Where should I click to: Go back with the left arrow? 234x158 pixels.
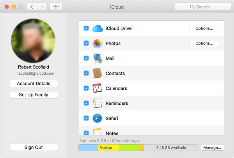[x=32, y=7]
